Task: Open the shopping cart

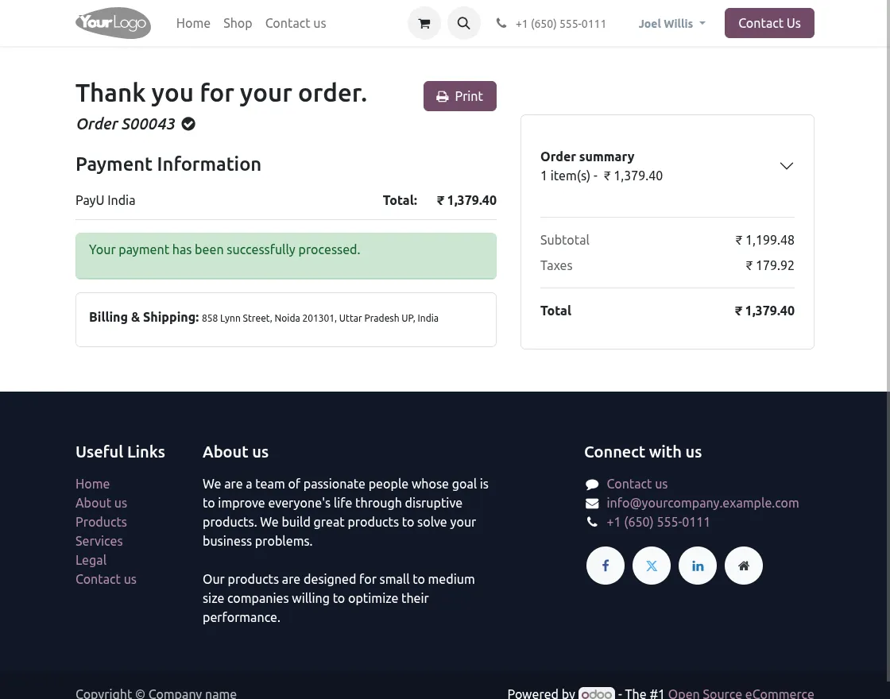Action: (x=424, y=23)
